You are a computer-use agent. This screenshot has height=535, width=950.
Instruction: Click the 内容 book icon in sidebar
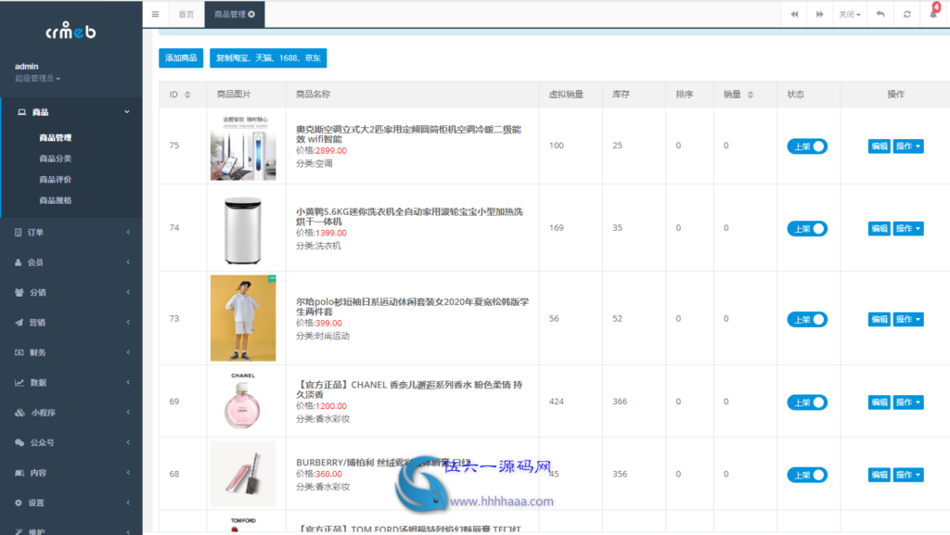[x=19, y=473]
